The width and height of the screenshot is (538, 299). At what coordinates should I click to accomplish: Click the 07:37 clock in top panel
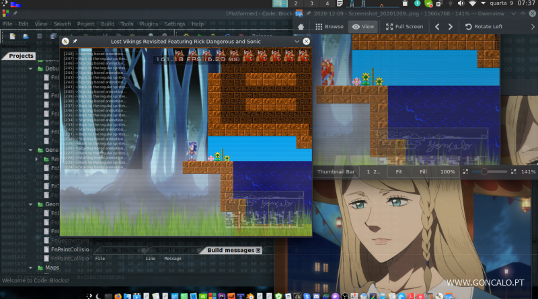click(526, 3)
